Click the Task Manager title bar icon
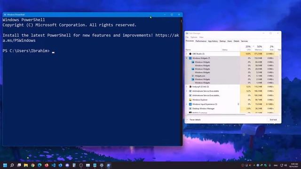The width and height of the screenshot is (301, 169). point(187,33)
